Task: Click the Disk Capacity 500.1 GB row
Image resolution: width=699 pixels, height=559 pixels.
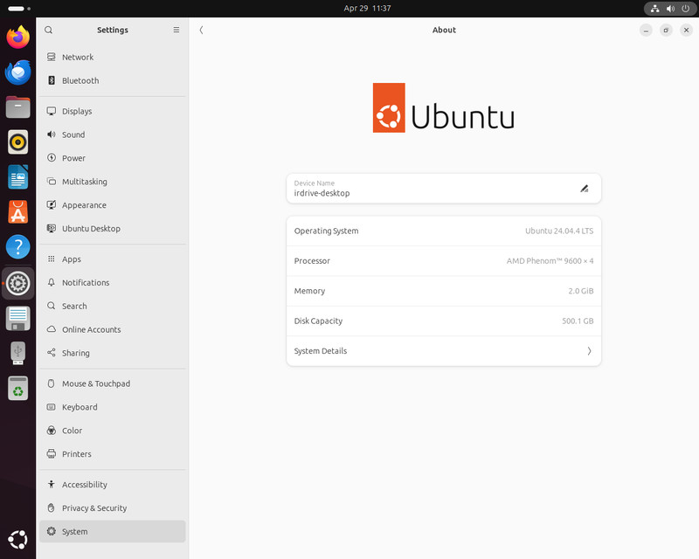Action: pos(444,321)
